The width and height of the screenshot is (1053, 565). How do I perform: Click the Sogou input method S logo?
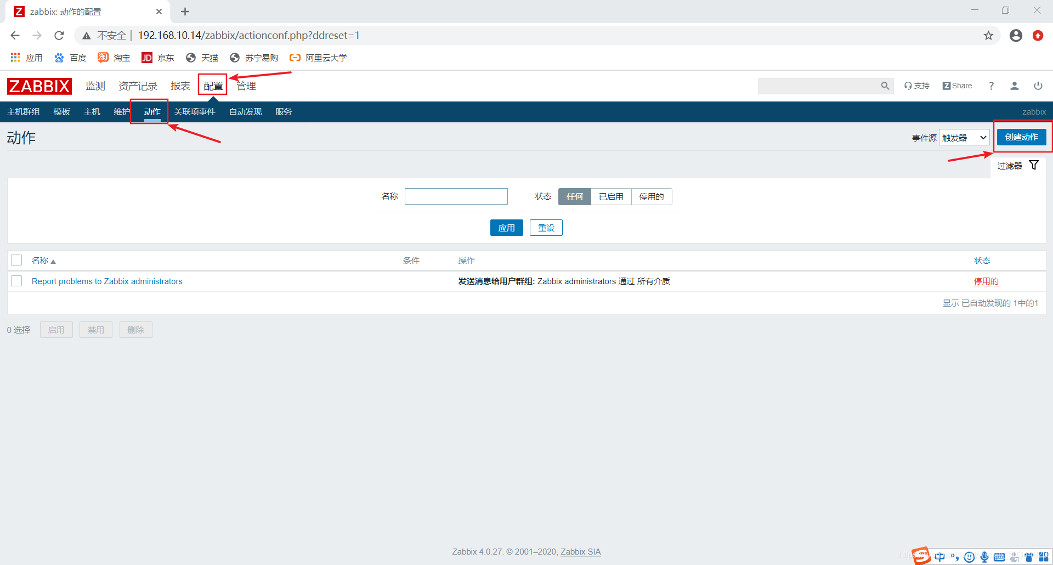point(921,556)
